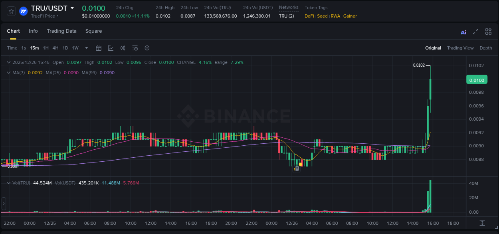Open the widgets grid icon top right
The height and width of the screenshot is (234, 499).
488,32
